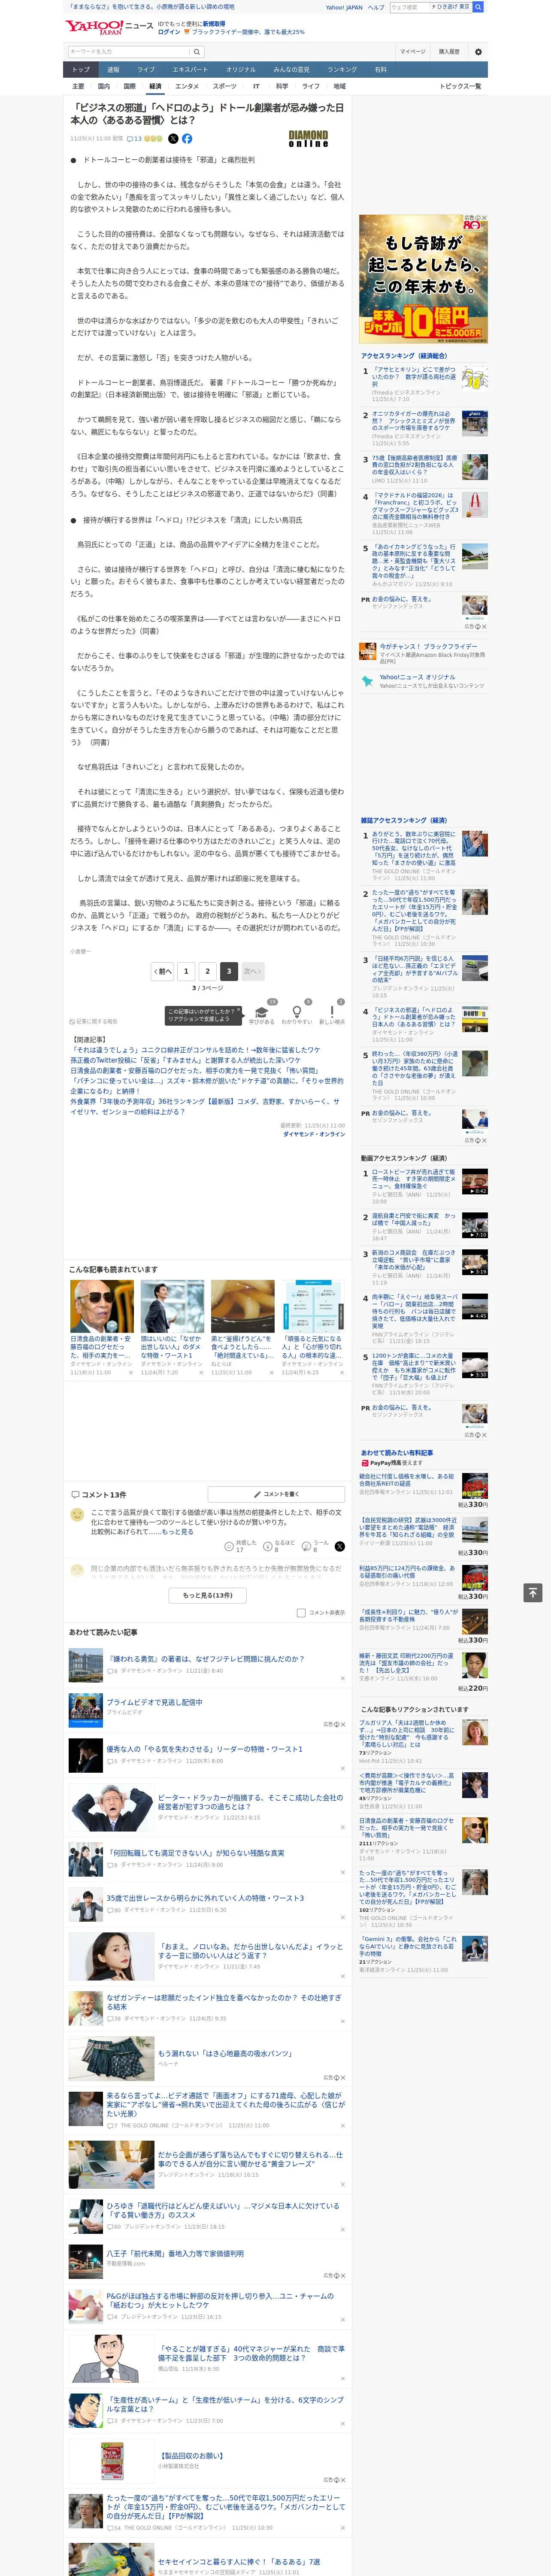Open the ダイヤモンド・オンライン source link
This screenshot has width=551, height=2576.
[314, 1134]
